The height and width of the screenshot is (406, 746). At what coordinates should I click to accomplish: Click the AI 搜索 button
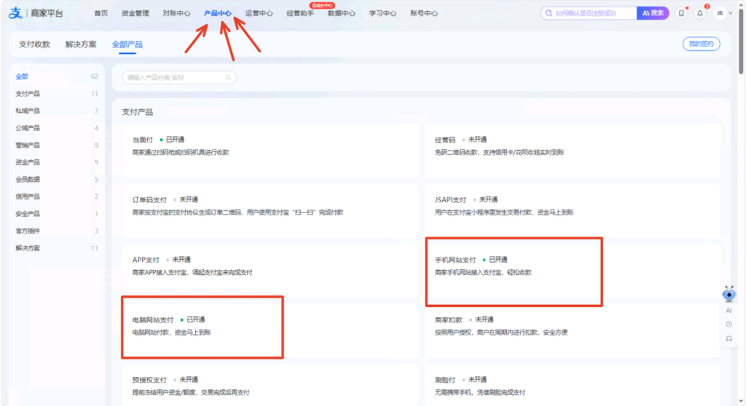pos(653,13)
